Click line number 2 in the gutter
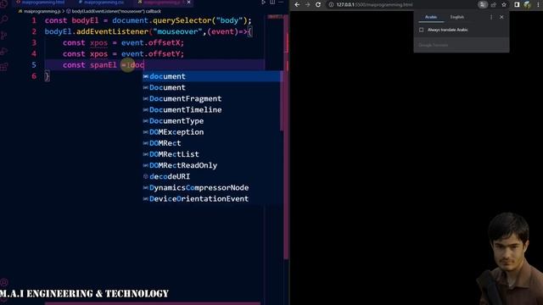Viewport: 543px width, 305px height. [x=34, y=31]
